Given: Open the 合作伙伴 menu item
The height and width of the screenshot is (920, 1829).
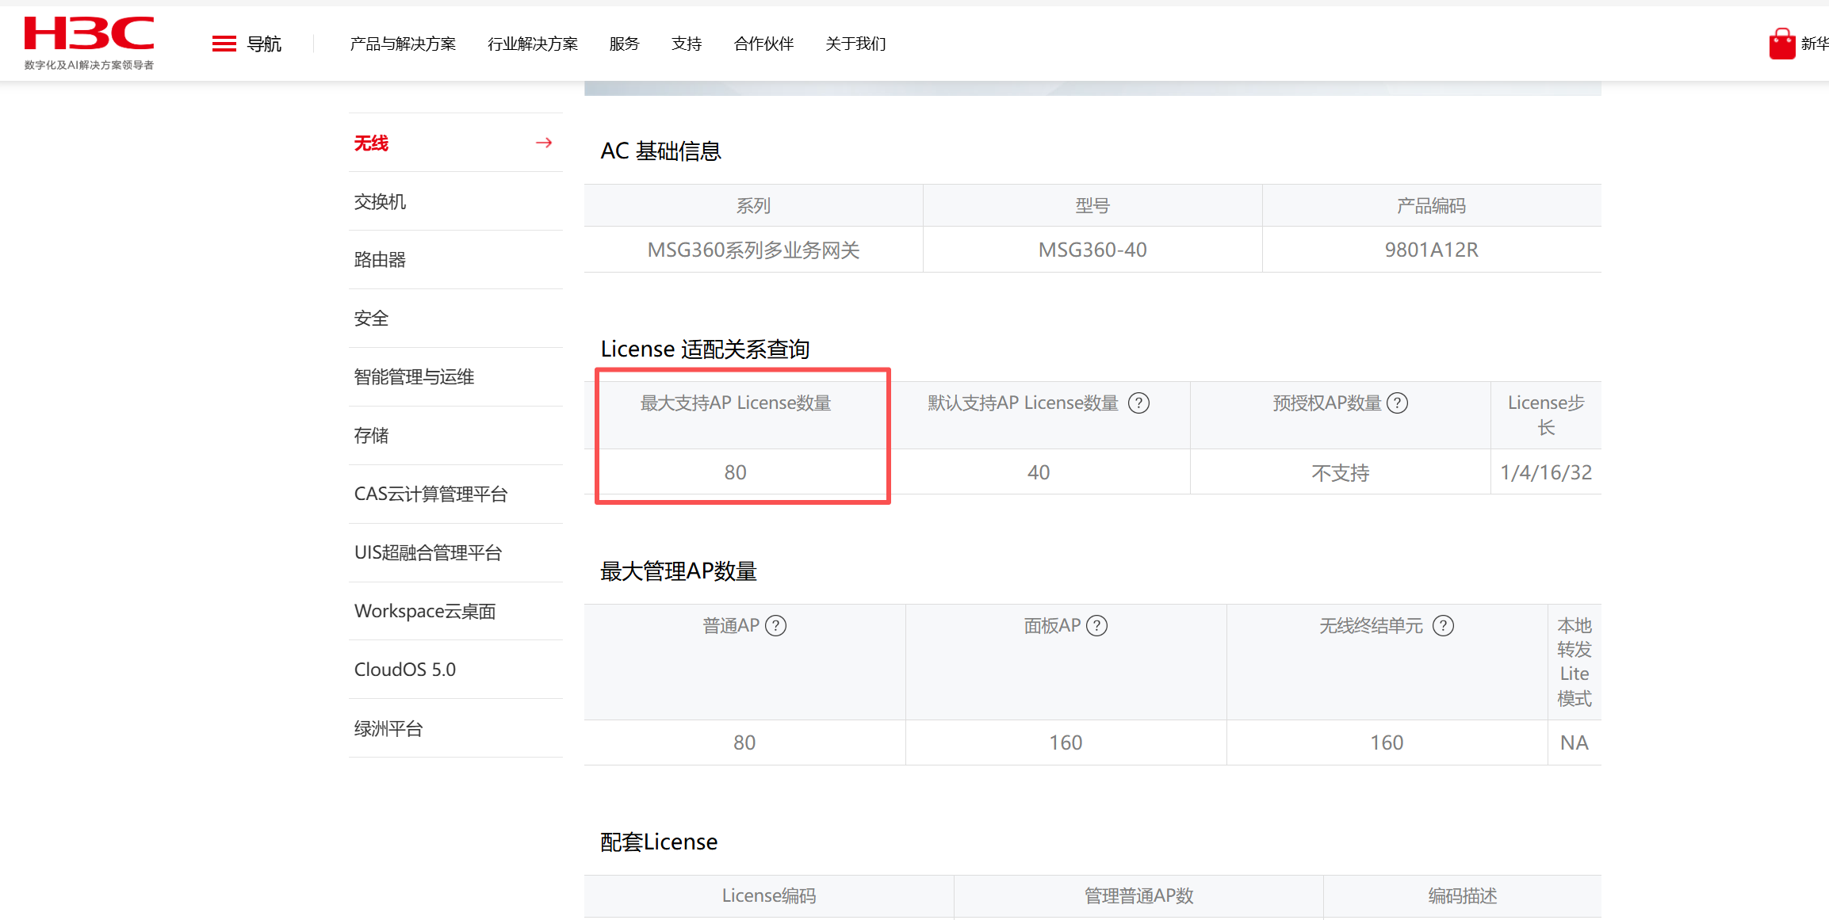Looking at the screenshot, I should (x=763, y=44).
